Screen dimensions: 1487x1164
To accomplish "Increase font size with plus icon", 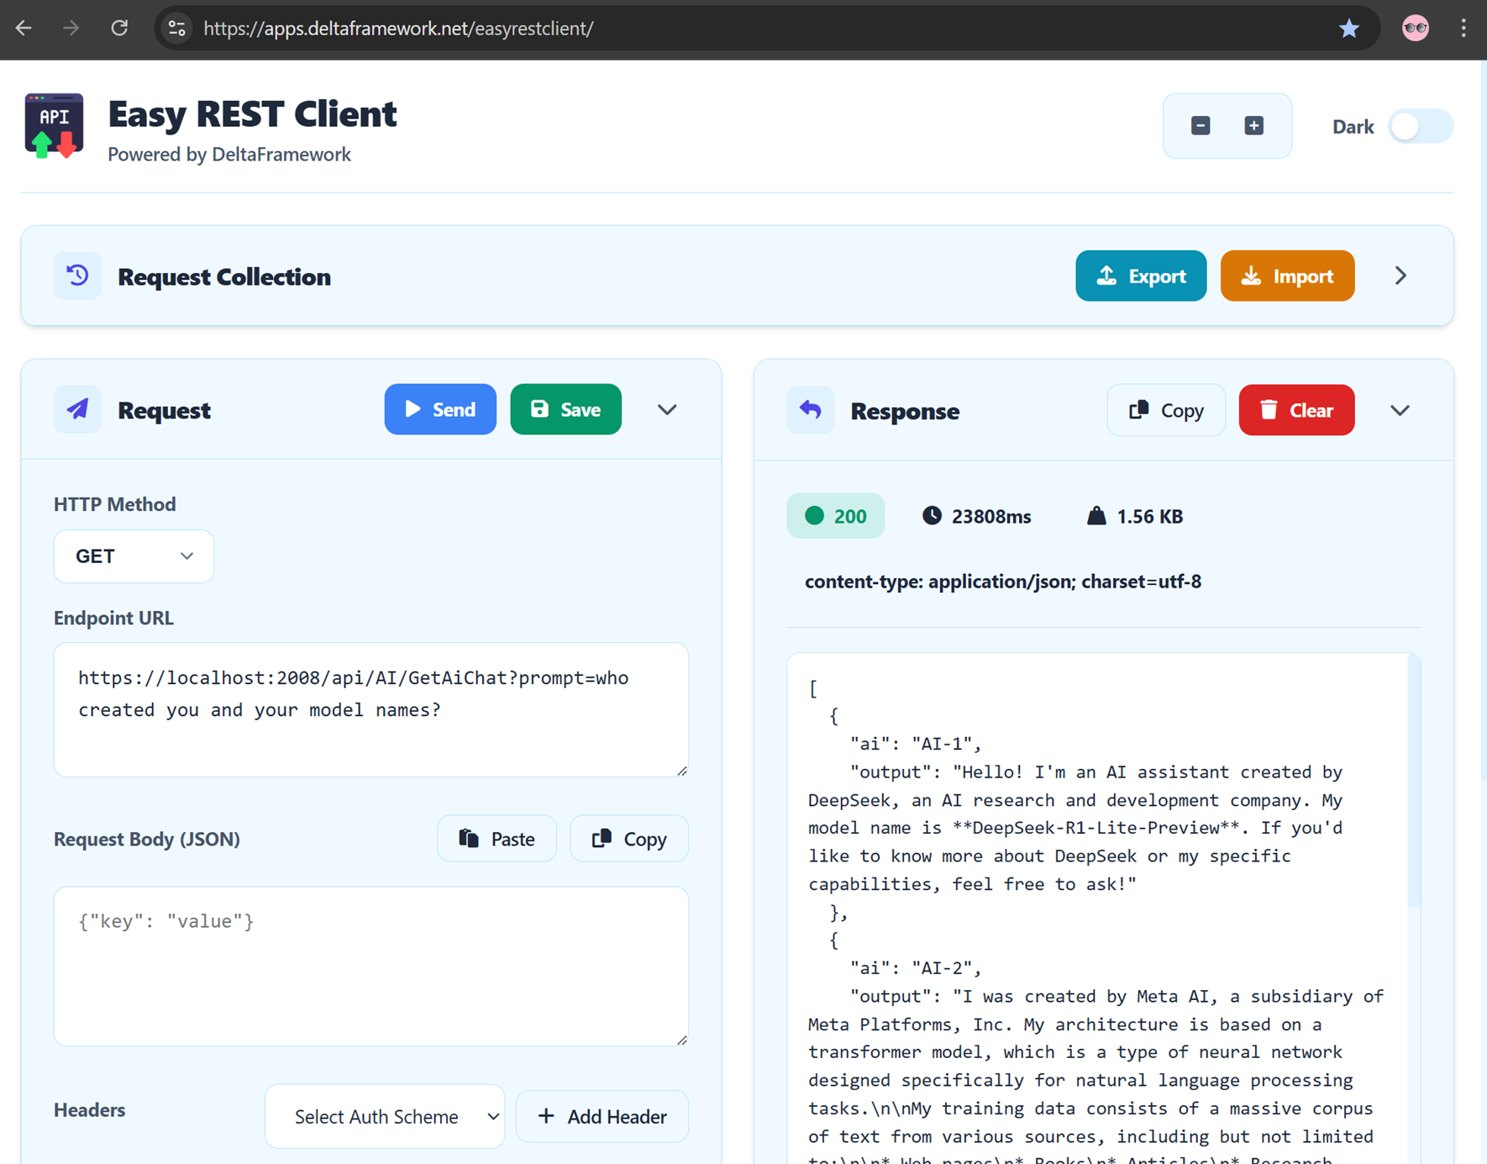I will pyautogui.click(x=1253, y=126).
